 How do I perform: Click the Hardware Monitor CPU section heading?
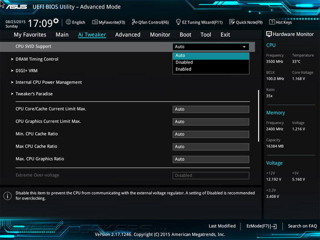tap(271, 45)
